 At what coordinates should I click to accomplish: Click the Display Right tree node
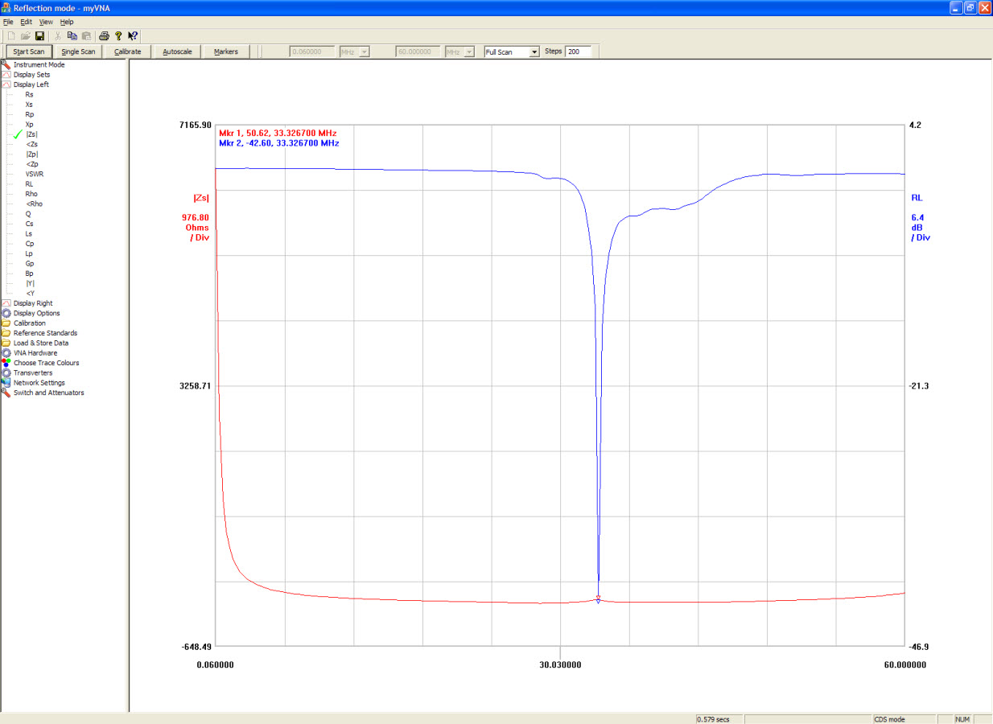33,303
